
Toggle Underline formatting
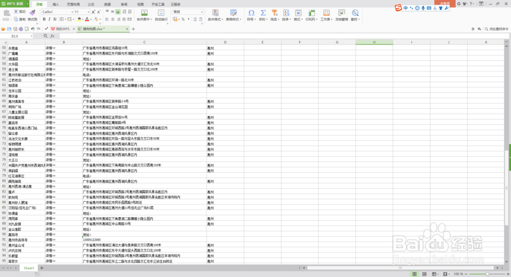point(55,19)
